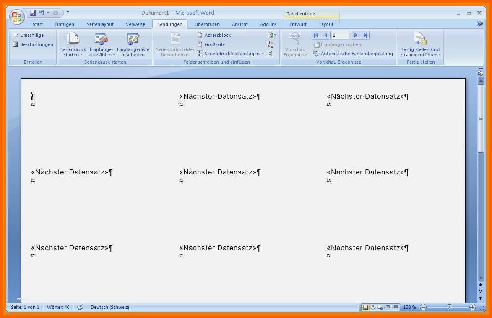The image size is (492, 318).
Task: Click Automatische Fehlerüberprüfung
Action: 353,54
